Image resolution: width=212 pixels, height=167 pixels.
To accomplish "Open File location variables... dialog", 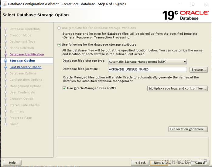I will (188, 129).
